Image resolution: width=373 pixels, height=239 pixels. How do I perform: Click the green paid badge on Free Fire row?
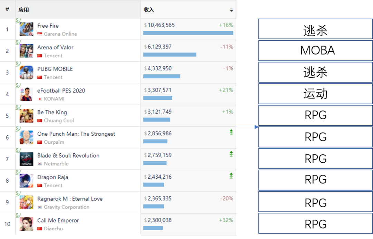pyautogui.click(x=18, y=20)
